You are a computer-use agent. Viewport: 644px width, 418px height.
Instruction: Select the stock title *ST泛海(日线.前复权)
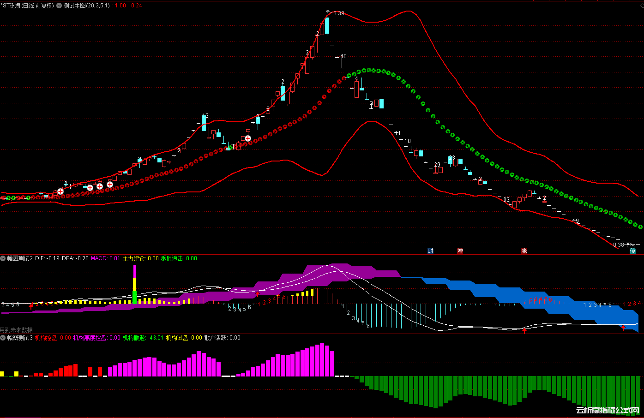pyautogui.click(x=27, y=6)
